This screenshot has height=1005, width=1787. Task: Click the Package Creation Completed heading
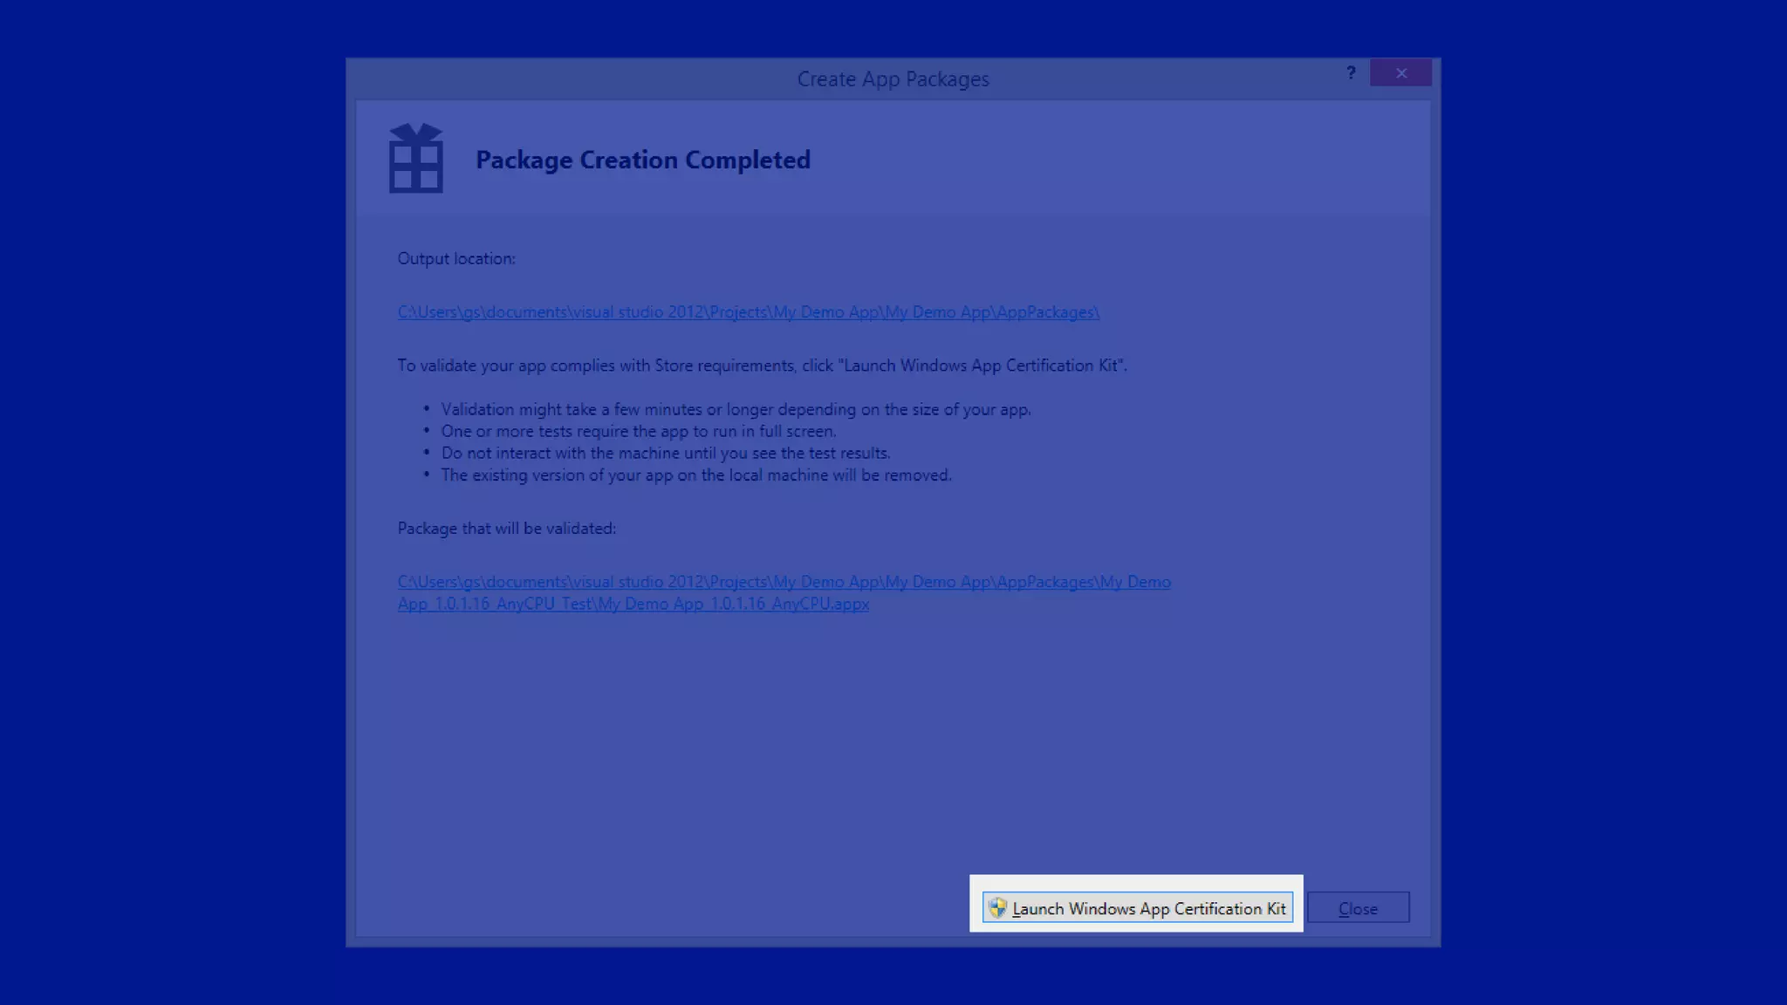[x=642, y=161]
